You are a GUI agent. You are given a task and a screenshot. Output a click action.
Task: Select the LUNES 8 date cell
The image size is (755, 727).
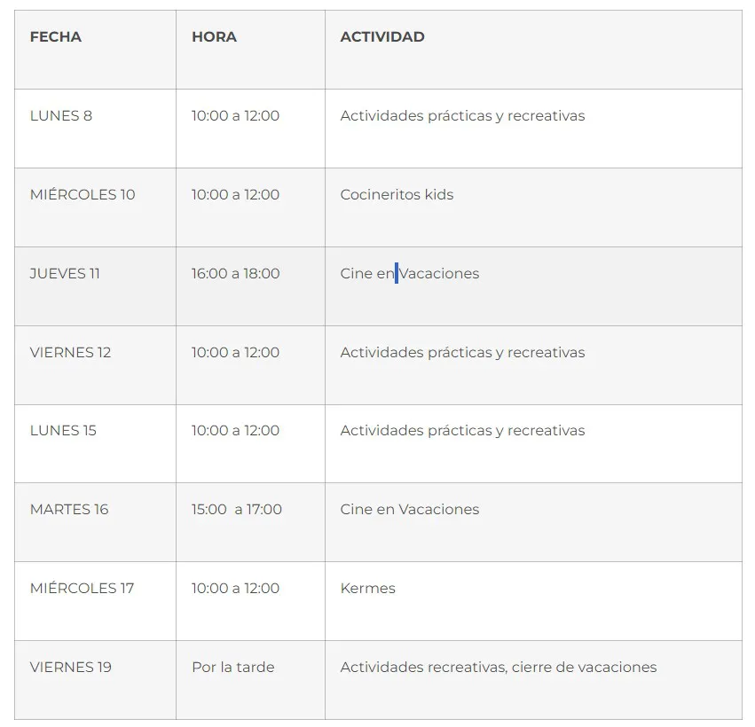coord(61,116)
